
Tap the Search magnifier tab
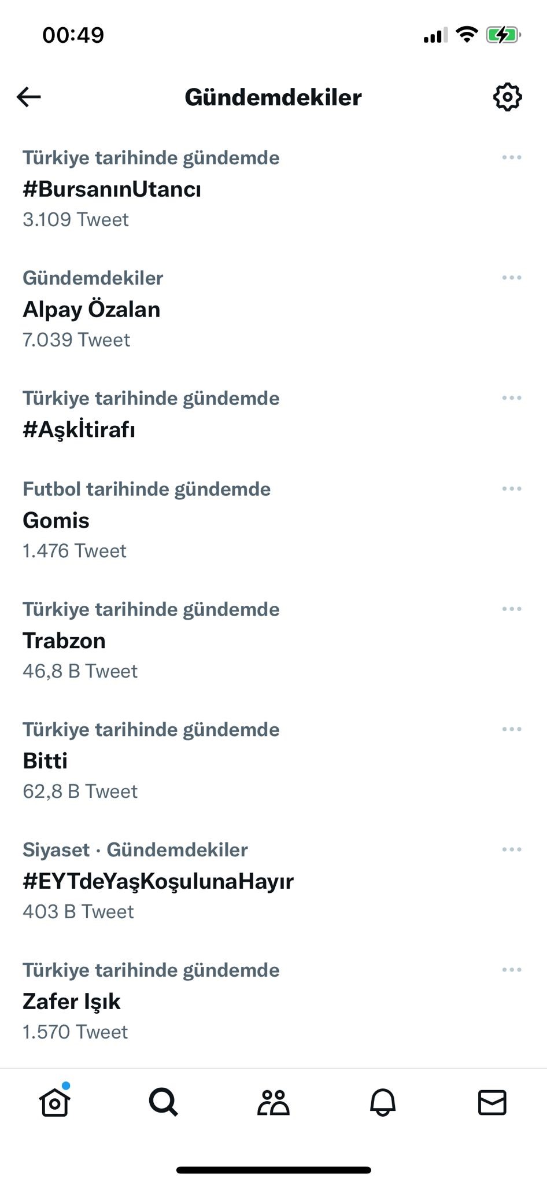pyautogui.click(x=164, y=1102)
